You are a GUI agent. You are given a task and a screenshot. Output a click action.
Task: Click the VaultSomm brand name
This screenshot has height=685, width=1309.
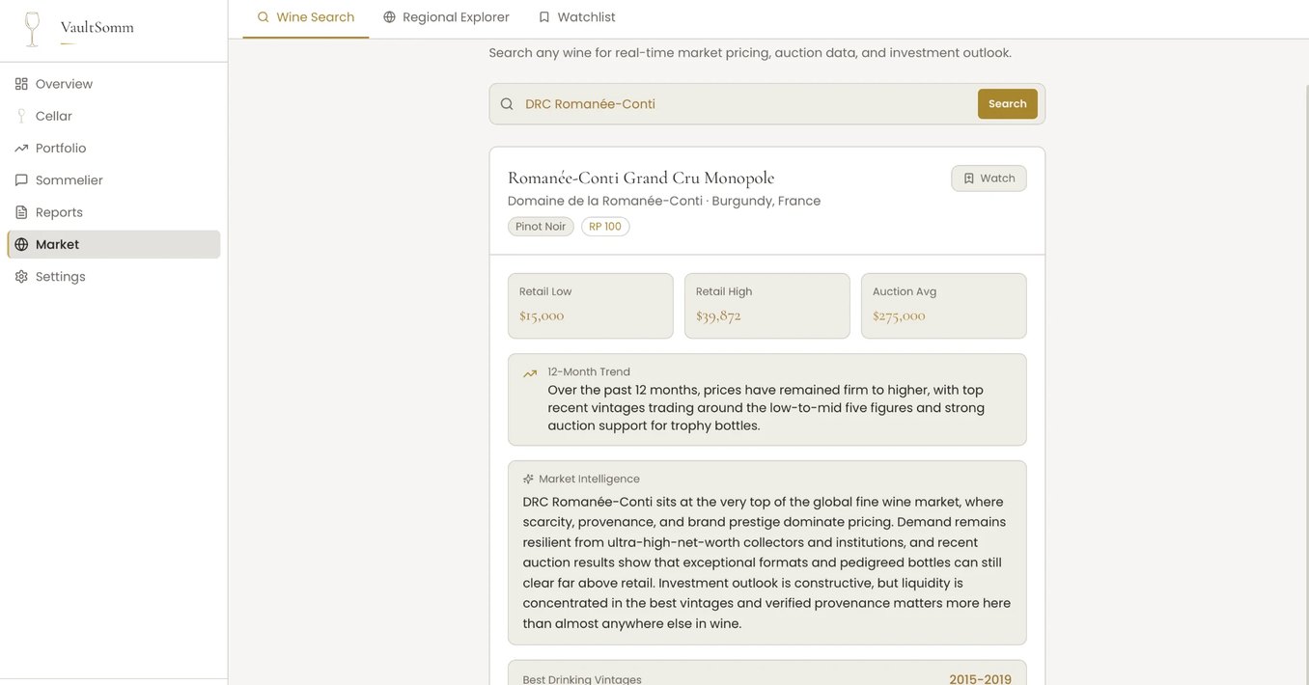97,27
